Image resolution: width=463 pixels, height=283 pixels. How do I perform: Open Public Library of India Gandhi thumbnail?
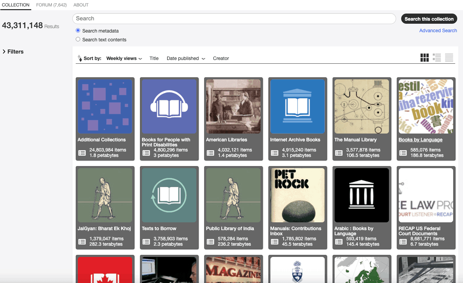point(233,195)
